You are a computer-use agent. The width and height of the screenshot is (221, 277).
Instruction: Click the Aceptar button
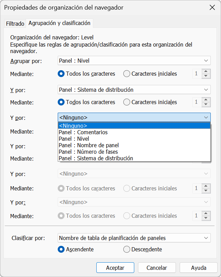coord(115,268)
